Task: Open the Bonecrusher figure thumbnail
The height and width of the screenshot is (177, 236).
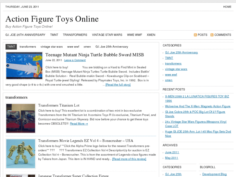Action: click(x=21, y=154)
